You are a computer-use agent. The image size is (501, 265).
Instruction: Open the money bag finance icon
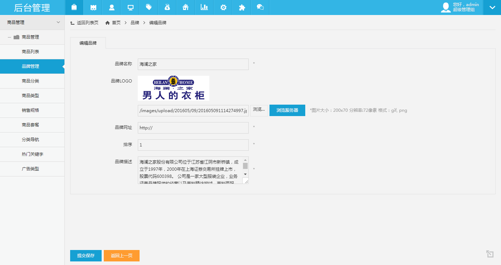point(167,7)
